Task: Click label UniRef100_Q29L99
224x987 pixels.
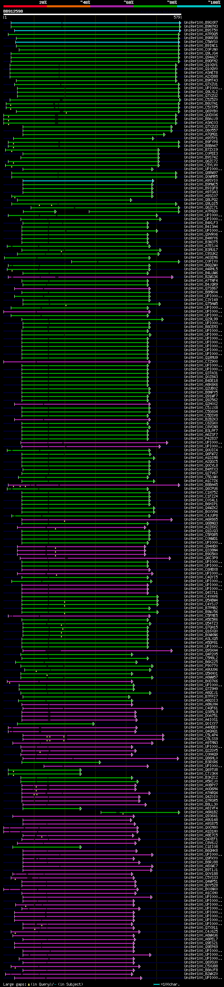Action: click(x=201, y=319)
